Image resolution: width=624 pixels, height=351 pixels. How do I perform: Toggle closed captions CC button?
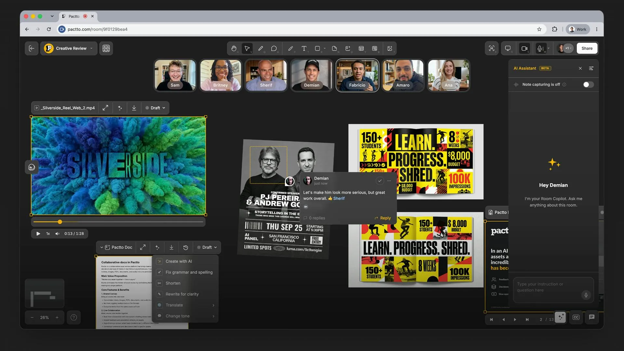tap(576, 317)
